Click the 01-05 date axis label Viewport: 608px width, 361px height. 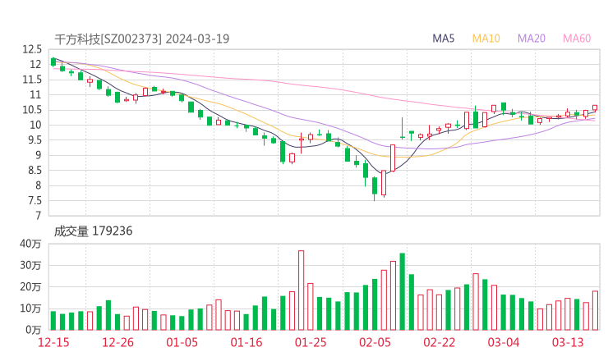[x=182, y=342]
